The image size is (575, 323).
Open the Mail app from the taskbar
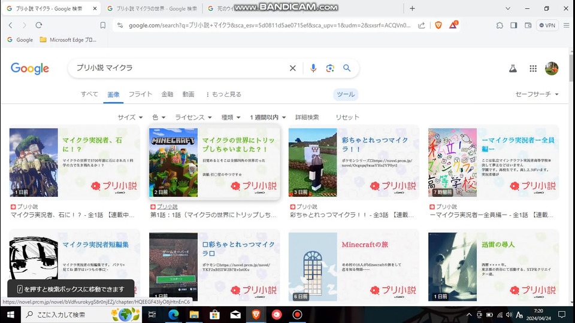point(235,315)
